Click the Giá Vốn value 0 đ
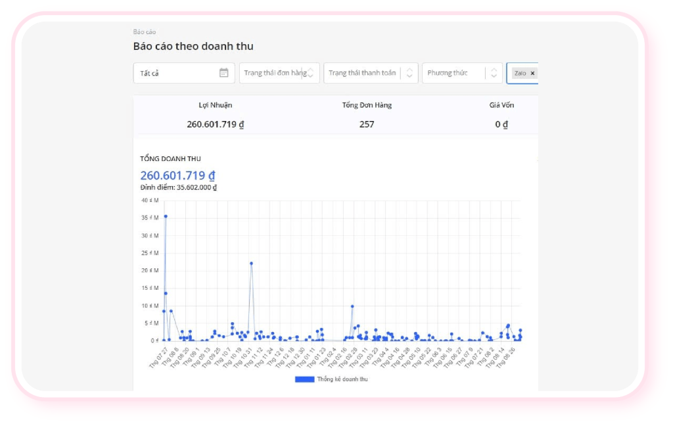 [501, 124]
